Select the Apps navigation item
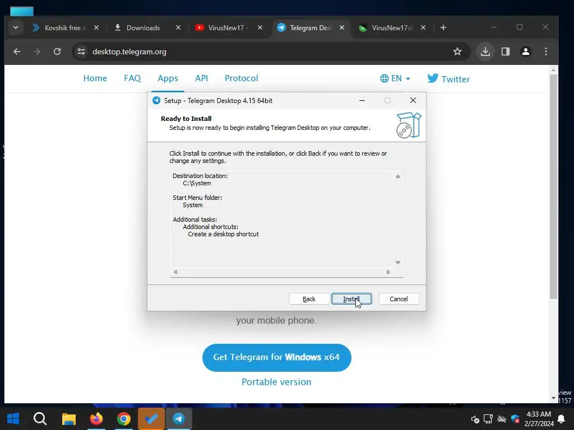Image resolution: width=574 pixels, height=430 pixels. click(168, 78)
